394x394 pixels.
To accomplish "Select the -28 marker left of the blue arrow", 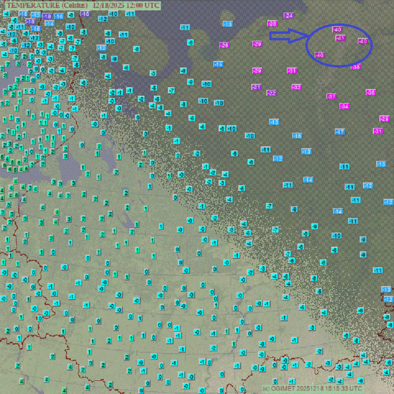I will (x=272, y=24).
